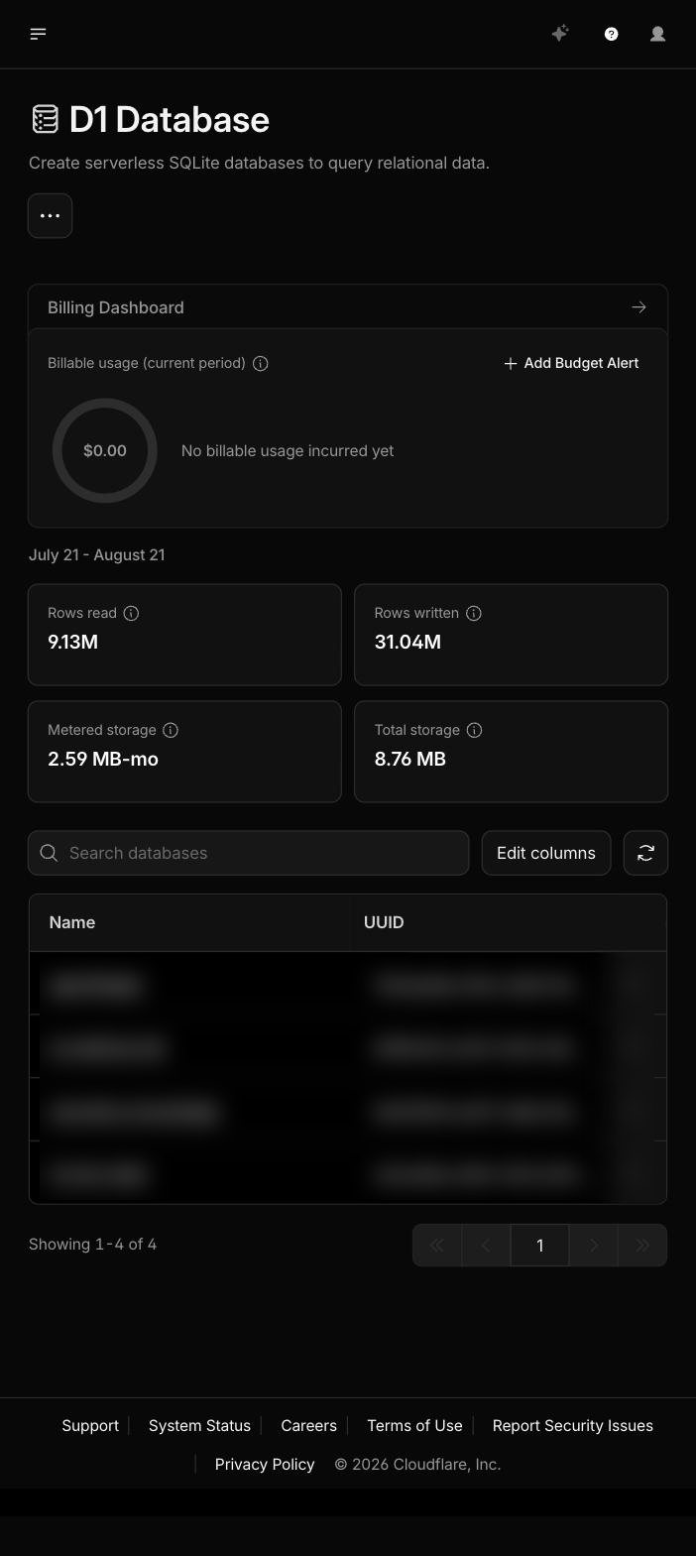This screenshot has width=696, height=1556.
Task: Open the three-dots more actions menu
Action: (50, 215)
